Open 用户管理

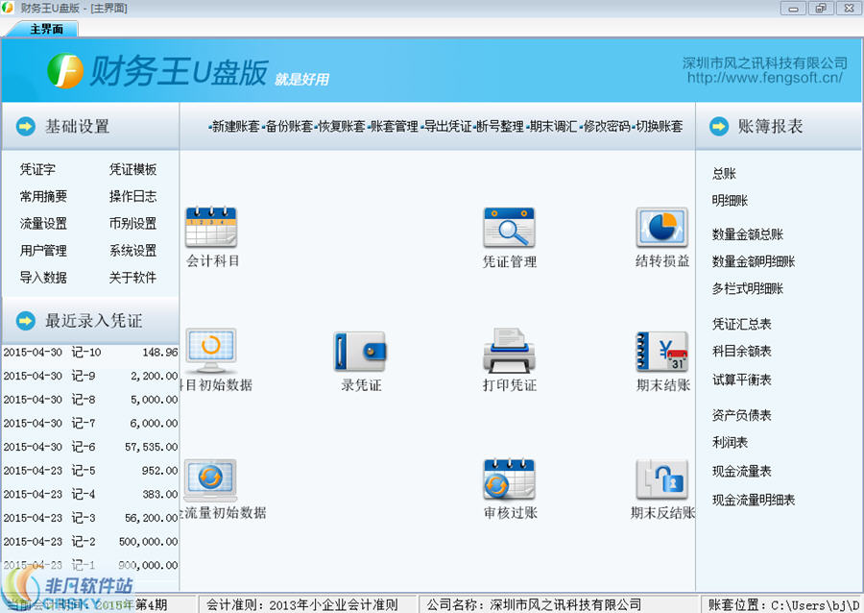pyautogui.click(x=43, y=250)
